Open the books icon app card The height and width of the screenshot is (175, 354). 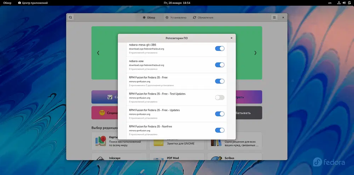point(216,143)
